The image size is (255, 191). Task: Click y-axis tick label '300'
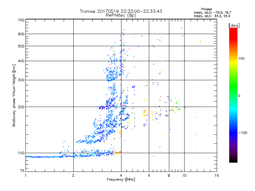tap(21, 80)
